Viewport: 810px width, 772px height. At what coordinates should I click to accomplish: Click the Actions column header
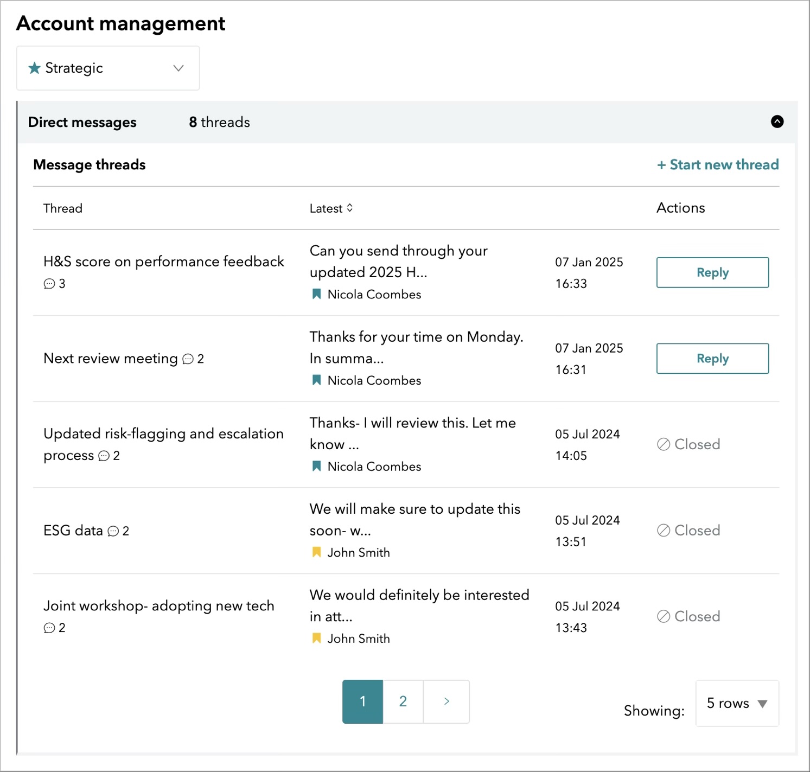click(x=681, y=208)
